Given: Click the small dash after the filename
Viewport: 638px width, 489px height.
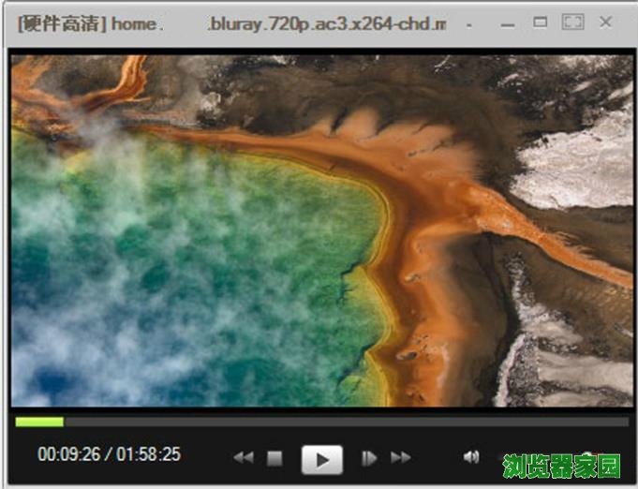Looking at the screenshot, I should (x=468, y=23).
